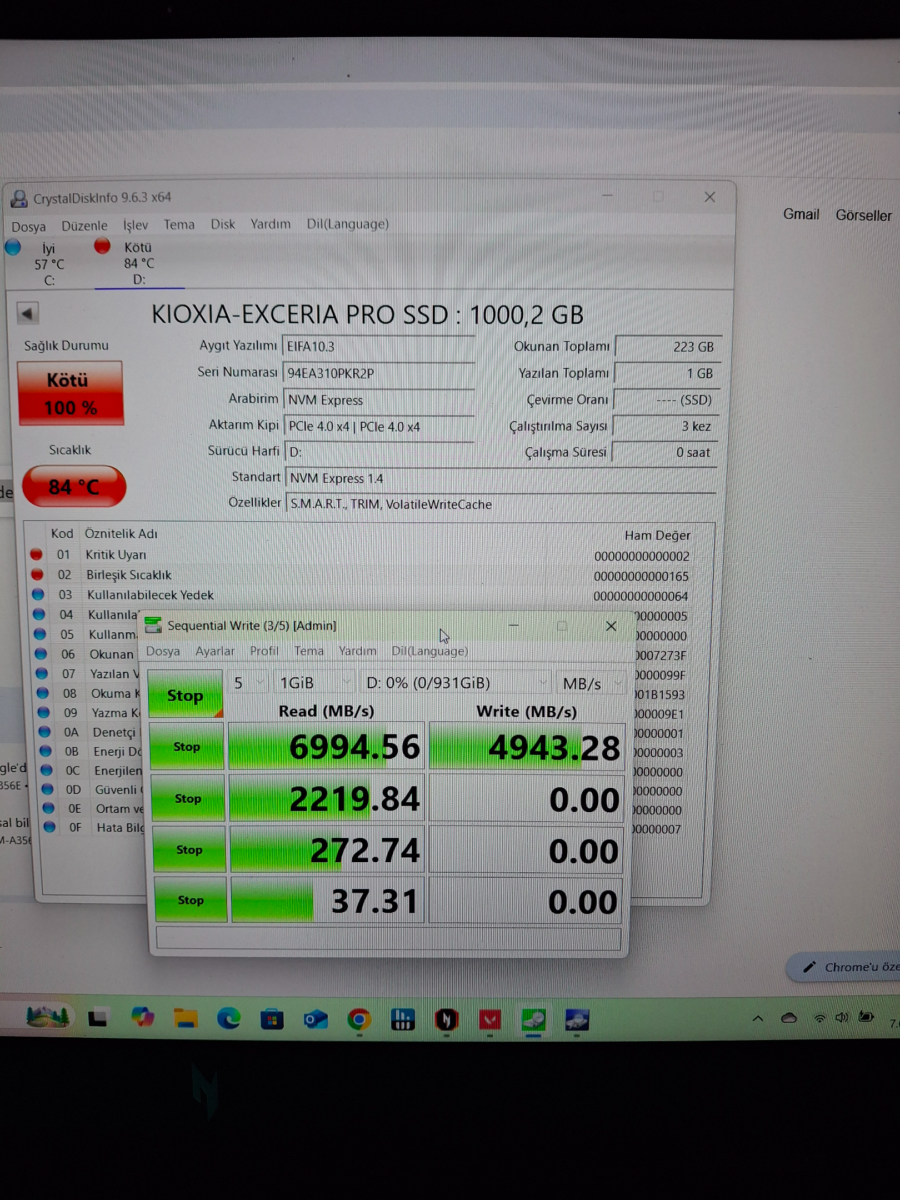
Task: Open Task View from the taskbar
Action: tap(98, 1018)
